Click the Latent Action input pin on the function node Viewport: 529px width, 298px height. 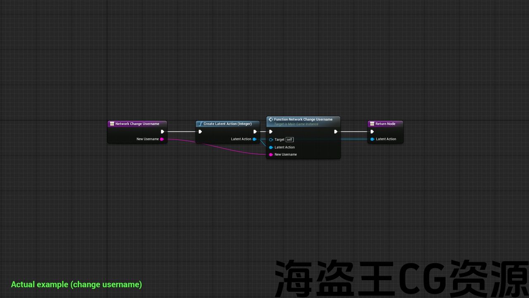coord(271,147)
